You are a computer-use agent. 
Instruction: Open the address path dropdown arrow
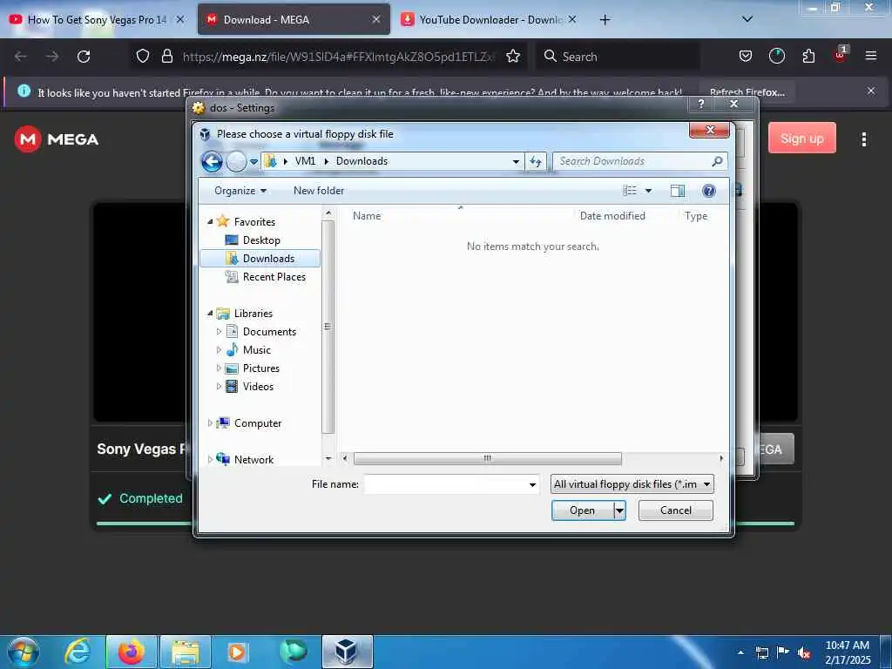click(516, 161)
